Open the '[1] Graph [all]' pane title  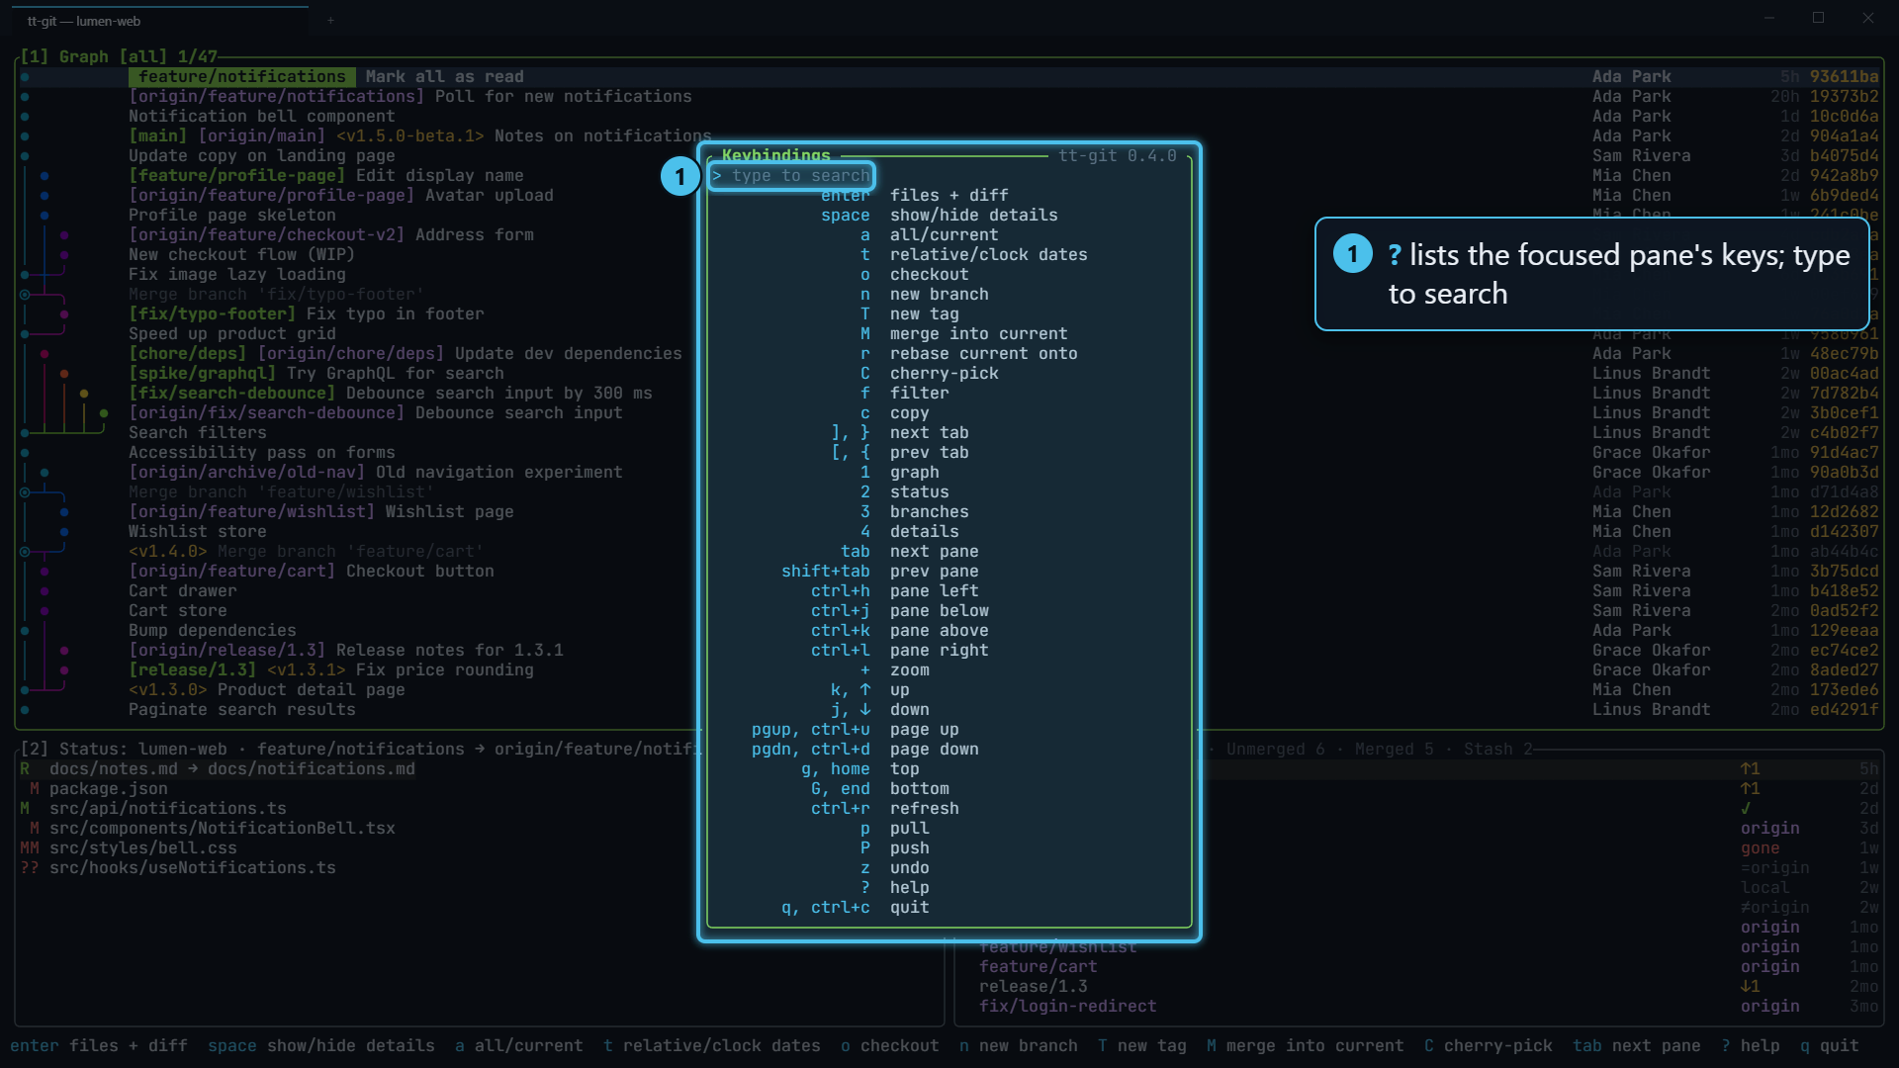119,57
